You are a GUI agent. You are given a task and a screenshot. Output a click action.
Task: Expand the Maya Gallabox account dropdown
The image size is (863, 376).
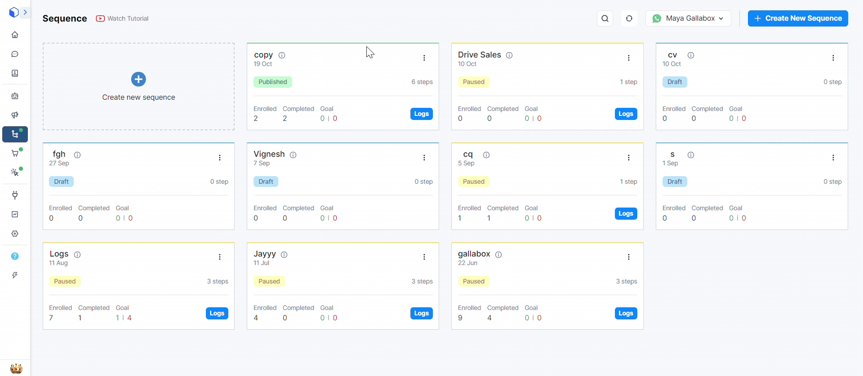click(x=688, y=18)
